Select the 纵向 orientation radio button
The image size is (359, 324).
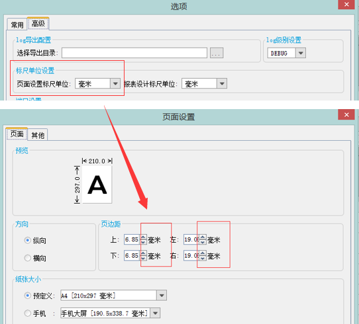pos(27,240)
